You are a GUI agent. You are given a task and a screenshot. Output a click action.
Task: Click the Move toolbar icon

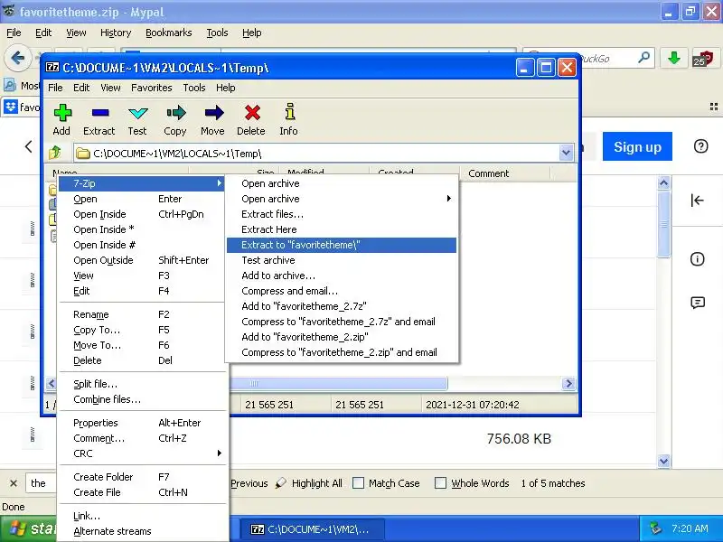213,112
